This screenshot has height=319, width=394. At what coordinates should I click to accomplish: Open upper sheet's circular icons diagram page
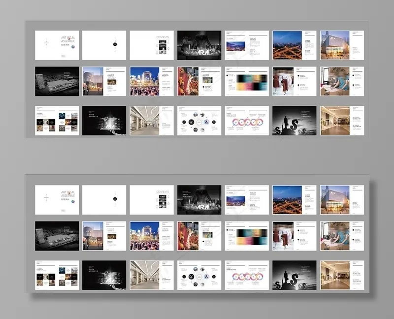point(199,121)
